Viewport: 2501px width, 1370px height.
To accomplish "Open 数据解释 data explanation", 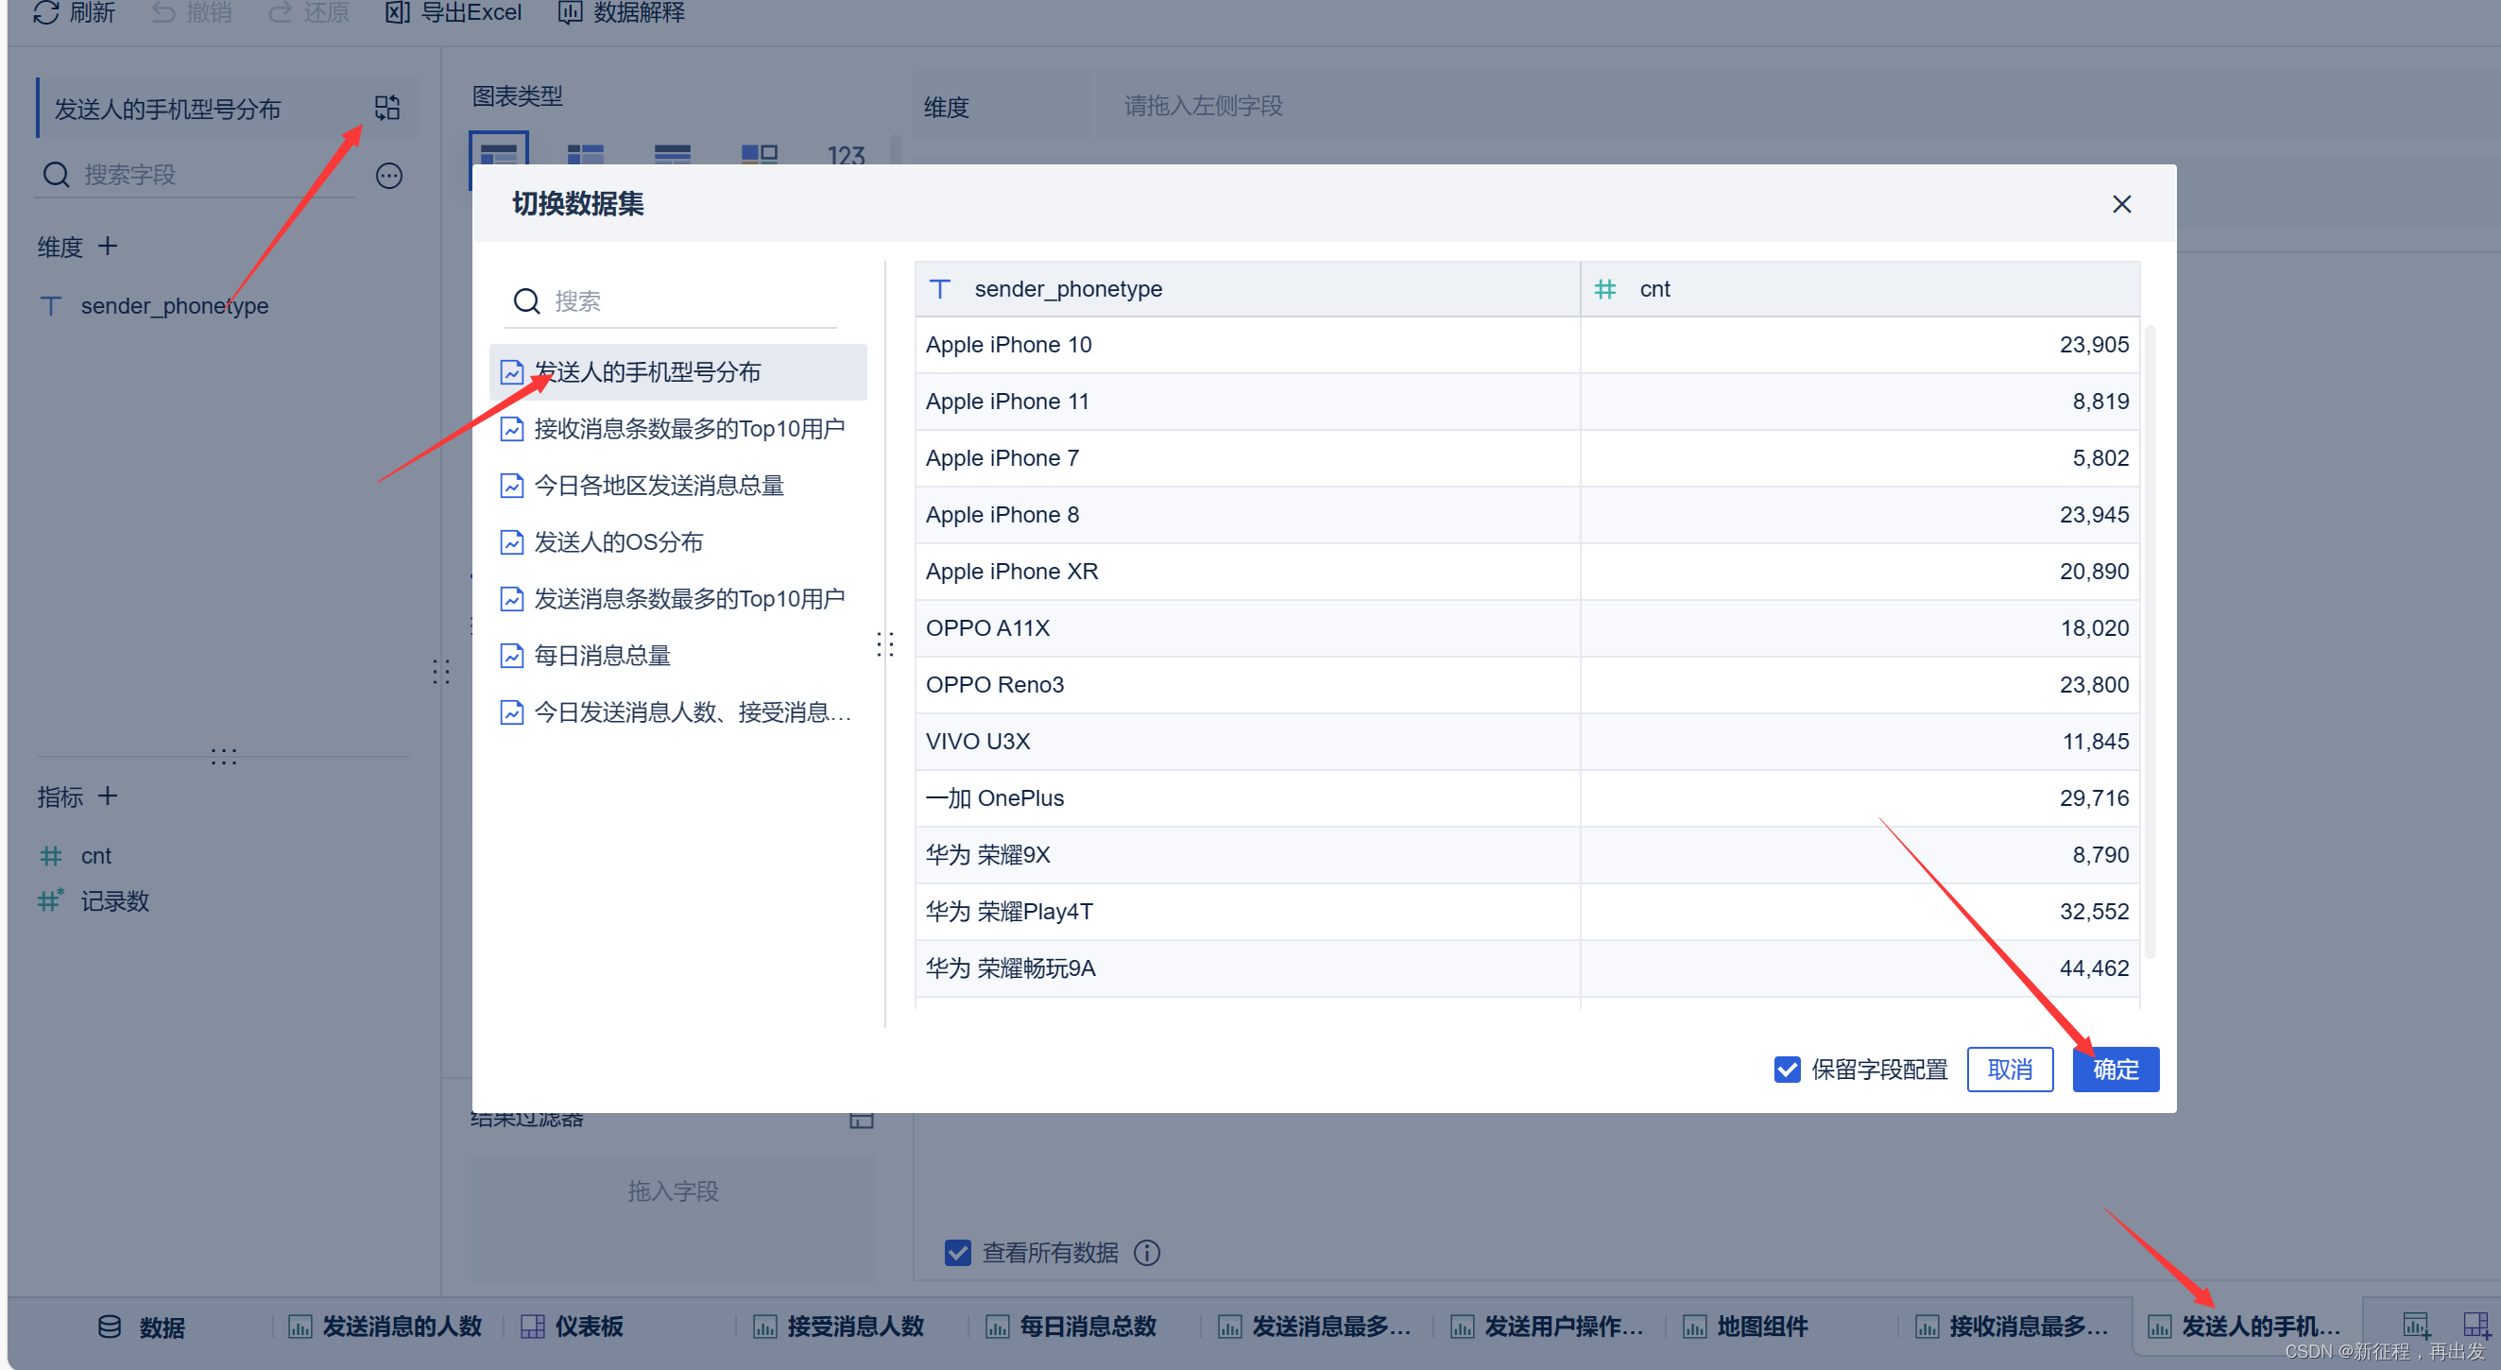I will [x=622, y=12].
